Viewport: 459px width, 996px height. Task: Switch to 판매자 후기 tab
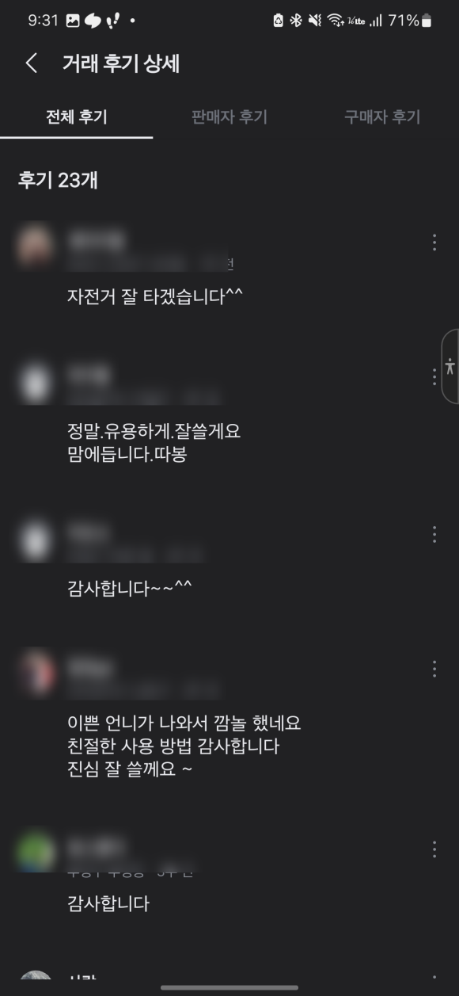[x=229, y=117]
